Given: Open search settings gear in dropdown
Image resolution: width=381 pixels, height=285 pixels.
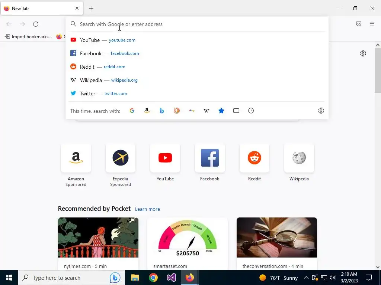Looking at the screenshot, I should click(321, 111).
